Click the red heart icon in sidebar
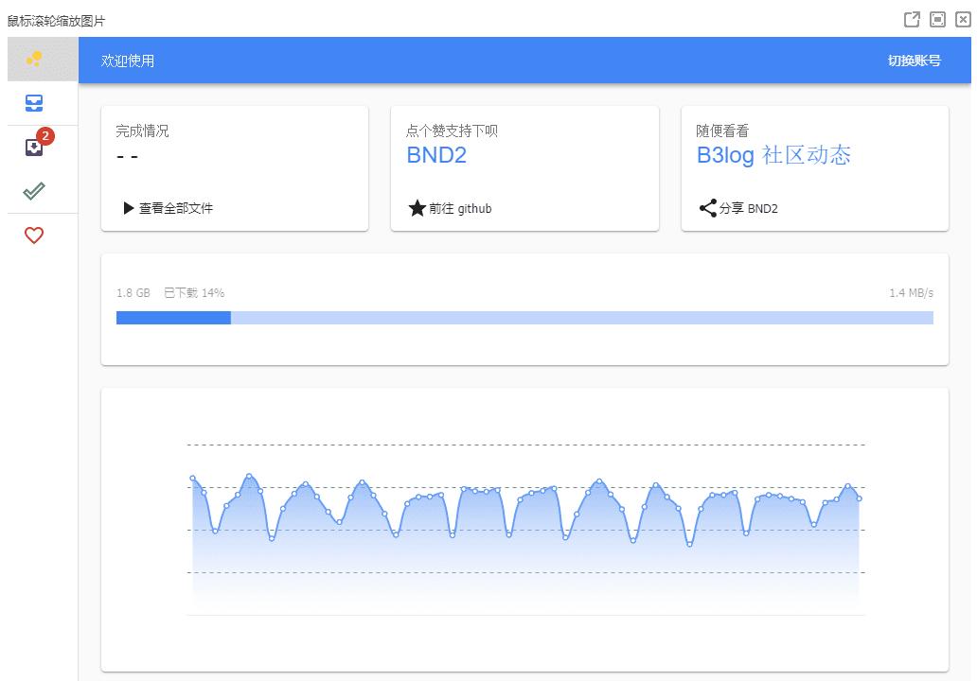 click(x=34, y=236)
